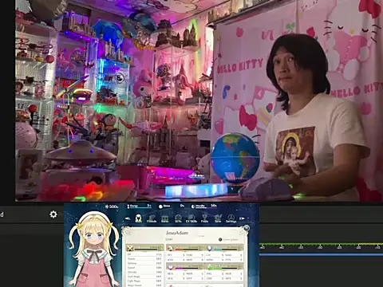
Task: Click the blue audio meter line
Action: click(321, 255)
